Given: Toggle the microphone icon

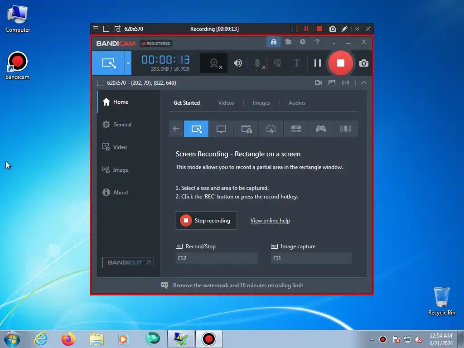Looking at the screenshot, I should point(257,63).
